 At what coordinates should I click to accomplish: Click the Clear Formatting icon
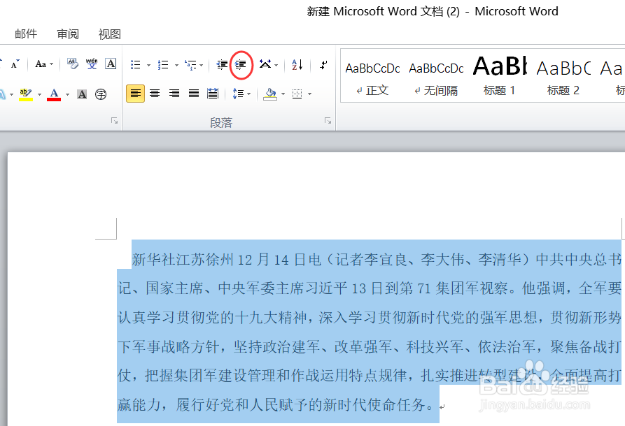click(x=72, y=64)
